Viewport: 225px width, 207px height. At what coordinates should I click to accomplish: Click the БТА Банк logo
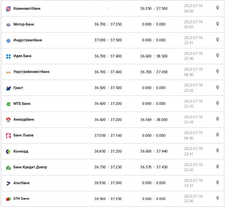coord(8,199)
